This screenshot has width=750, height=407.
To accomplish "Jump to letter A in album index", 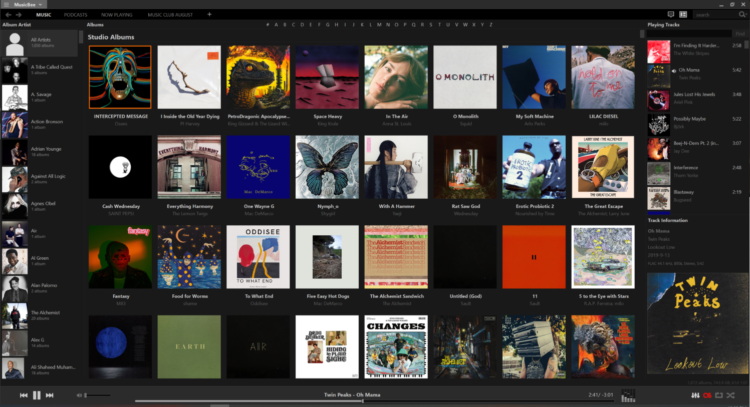I will pyautogui.click(x=276, y=25).
